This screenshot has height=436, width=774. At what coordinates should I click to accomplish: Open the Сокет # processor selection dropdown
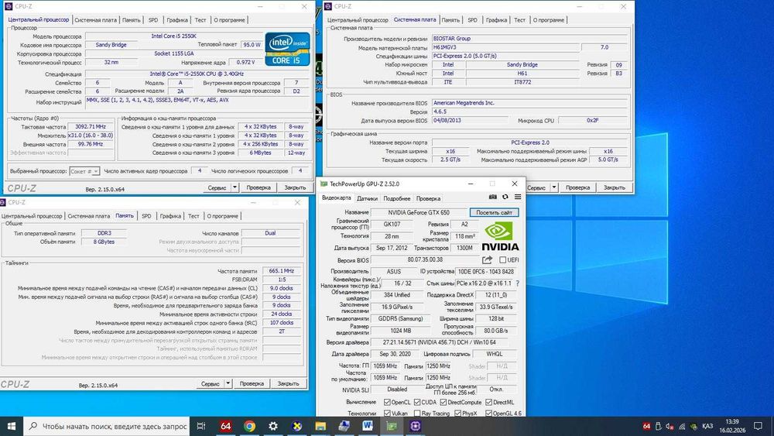coord(84,171)
